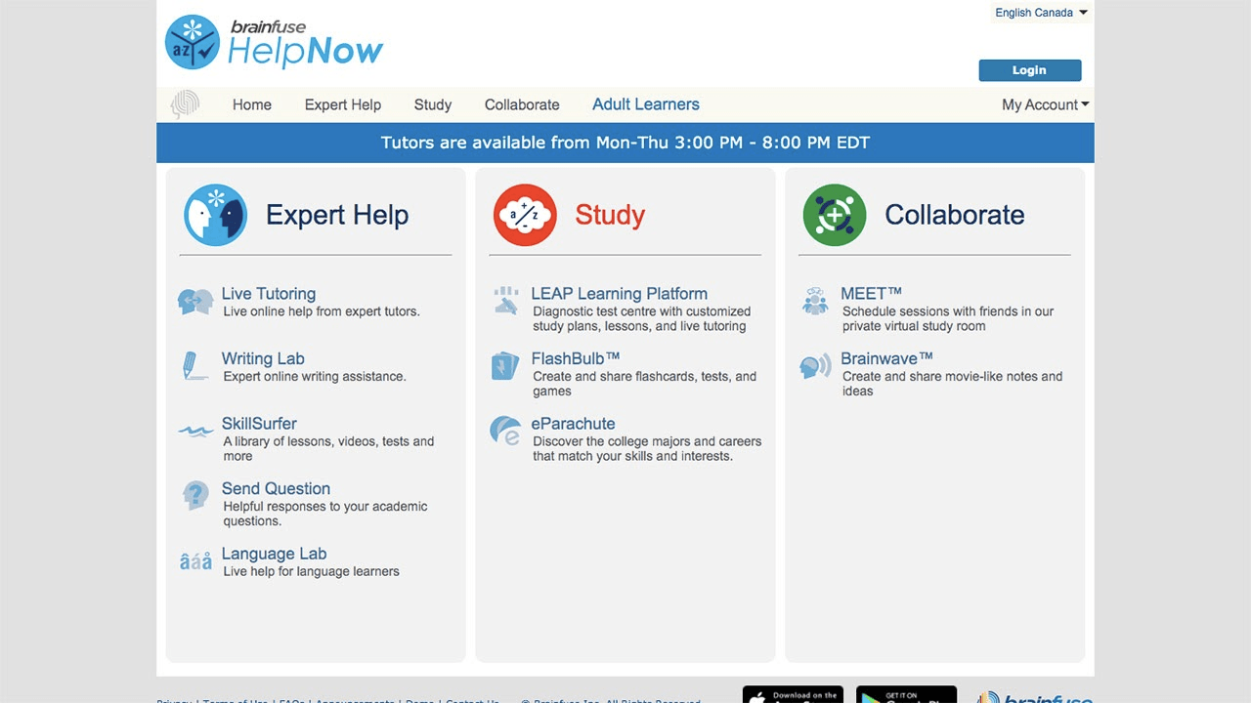Click the LEAP Learning Platform icon
The width and height of the screenshot is (1251, 703).
[x=505, y=301]
